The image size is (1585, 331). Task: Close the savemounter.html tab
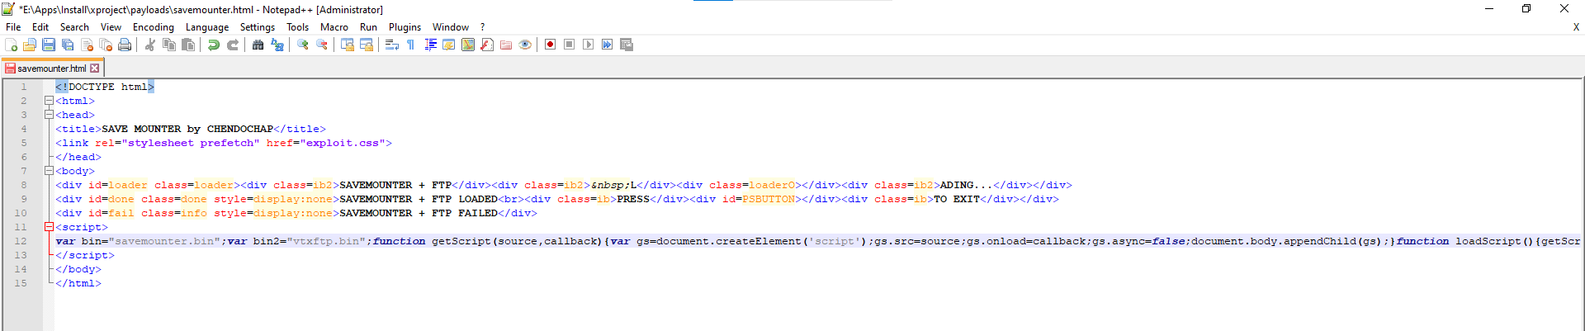(x=95, y=69)
